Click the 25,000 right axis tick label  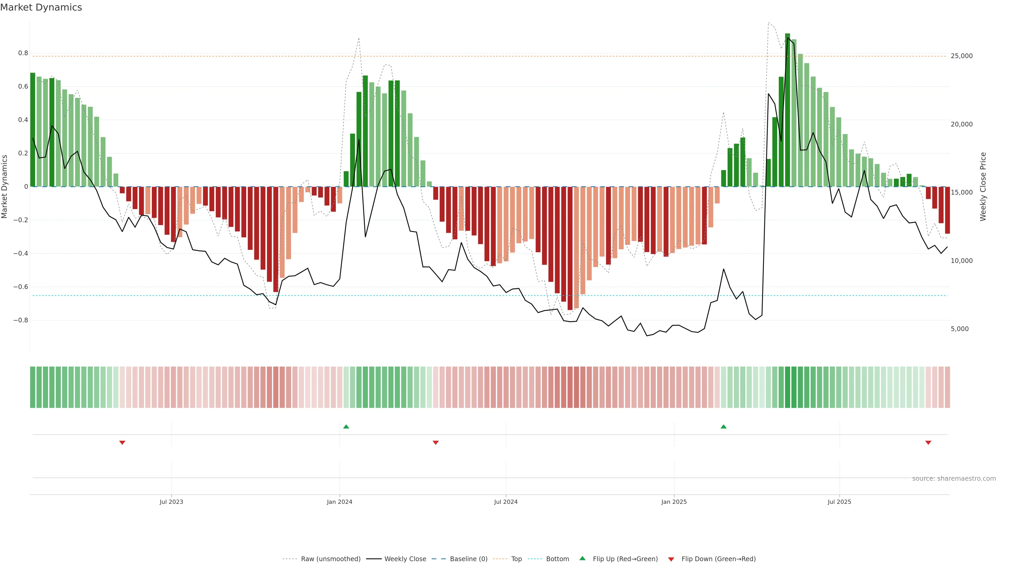pyautogui.click(x=962, y=56)
